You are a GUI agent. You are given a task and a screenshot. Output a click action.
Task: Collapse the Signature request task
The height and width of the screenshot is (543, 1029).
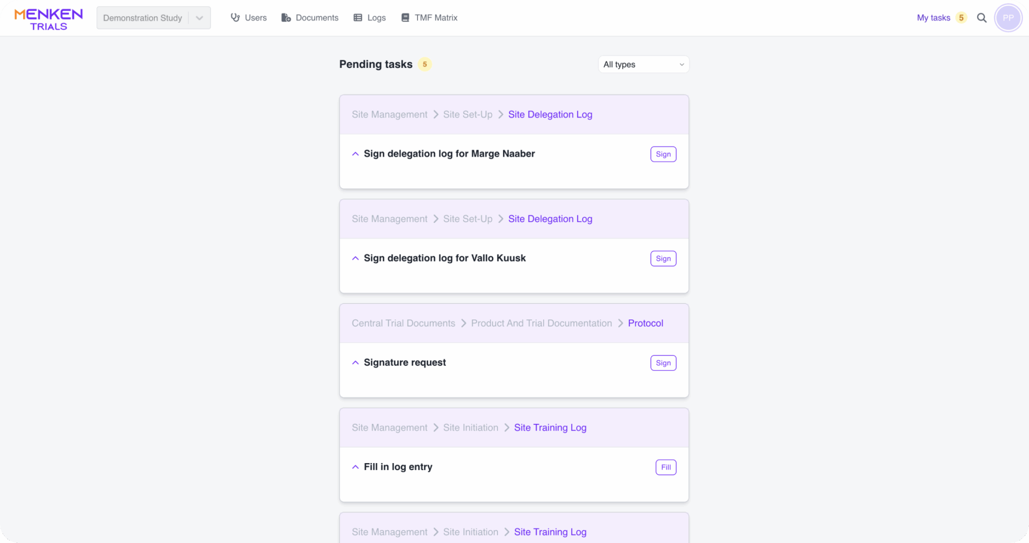click(355, 363)
